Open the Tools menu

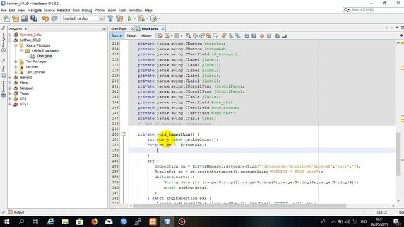pyautogui.click(x=122, y=10)
